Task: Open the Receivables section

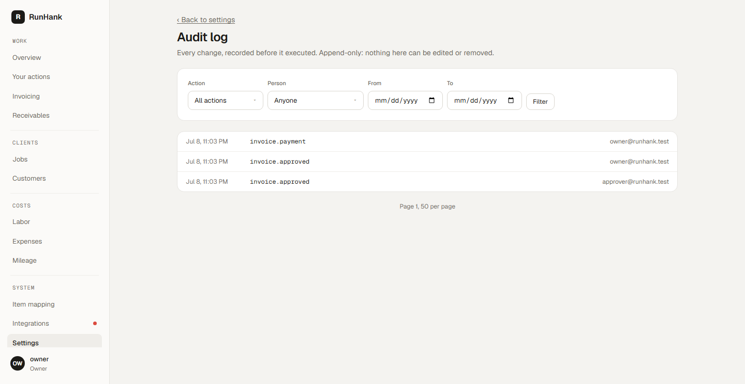Action: [x=54, y=116]
